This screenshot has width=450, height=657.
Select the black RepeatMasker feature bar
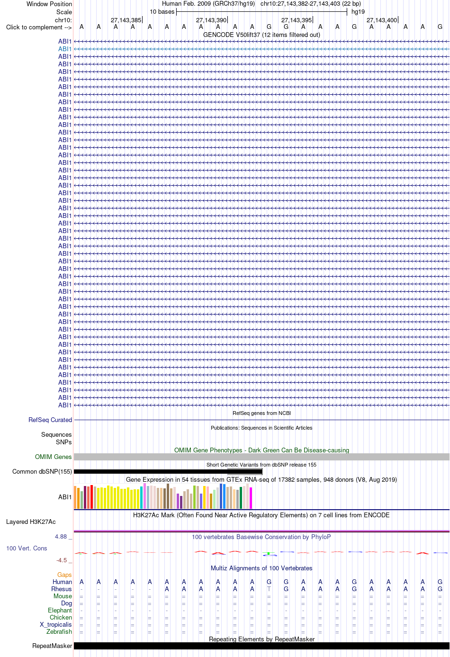pyautogui.click(x=261, y=646)
